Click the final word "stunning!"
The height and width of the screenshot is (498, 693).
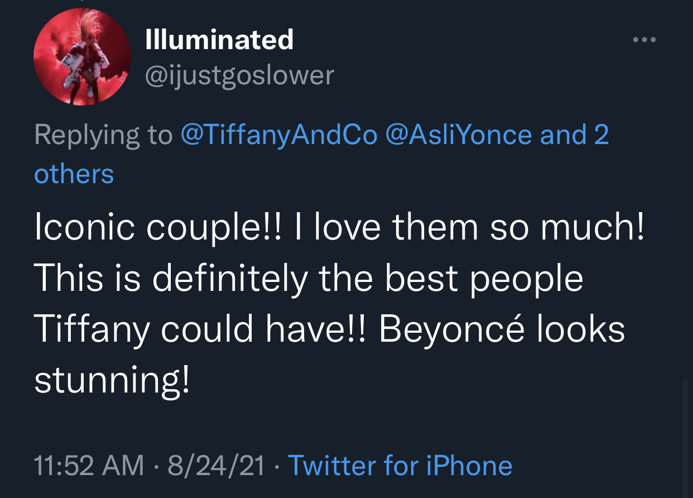coord(112,381)
